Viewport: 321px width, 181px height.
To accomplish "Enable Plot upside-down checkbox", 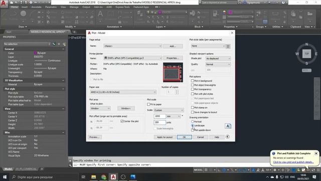I will tap(193, 130).
